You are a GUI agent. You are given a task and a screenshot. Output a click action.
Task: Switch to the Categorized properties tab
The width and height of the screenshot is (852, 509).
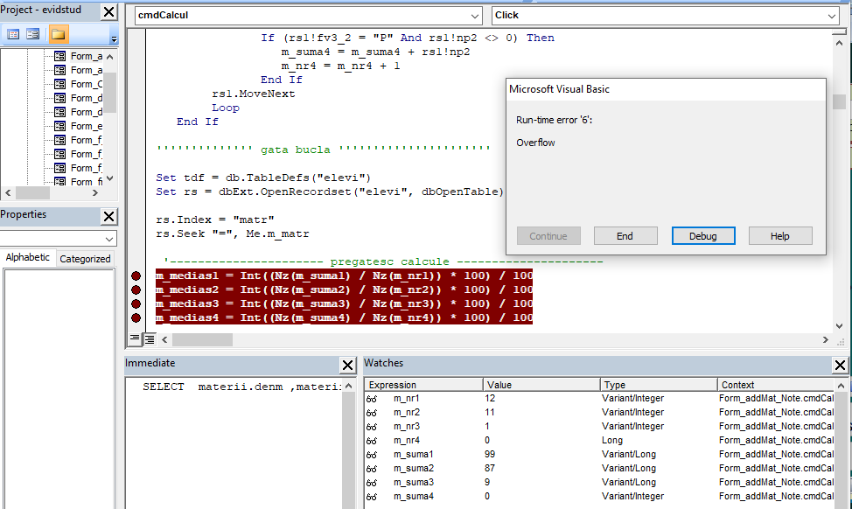[85, 259]
